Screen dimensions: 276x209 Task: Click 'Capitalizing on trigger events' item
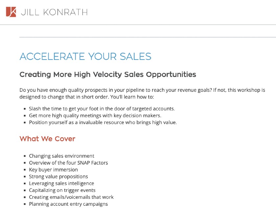[62, 190]
